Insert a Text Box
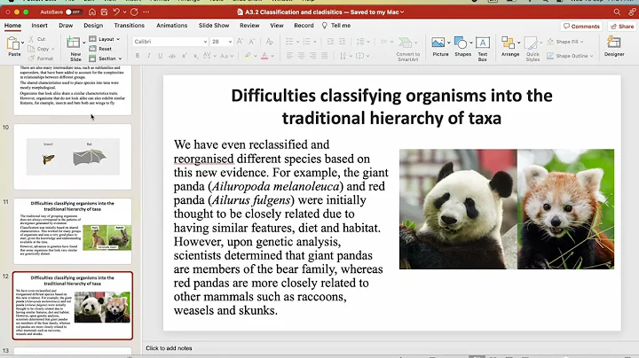Viewport: 639px width, 358px height. [483, 48]
